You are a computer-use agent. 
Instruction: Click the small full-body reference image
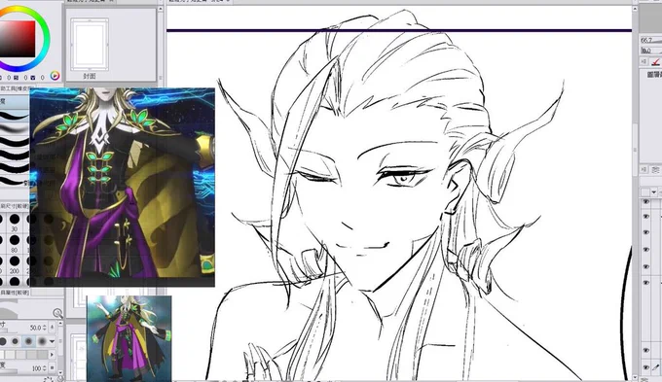pyautogui.click(x=129, y=338)
